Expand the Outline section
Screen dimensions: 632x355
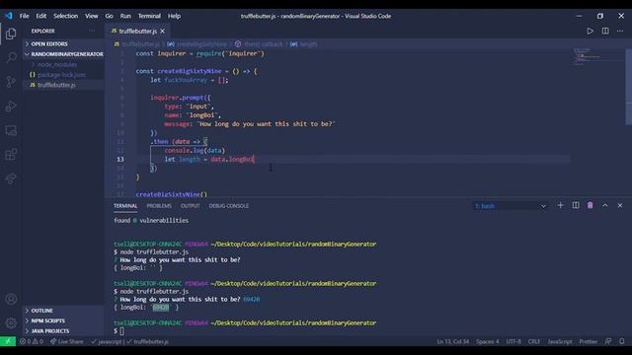(x=63, y=311)
